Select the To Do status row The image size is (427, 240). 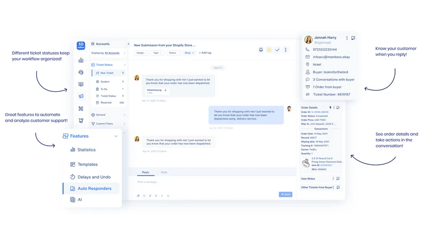109,89
